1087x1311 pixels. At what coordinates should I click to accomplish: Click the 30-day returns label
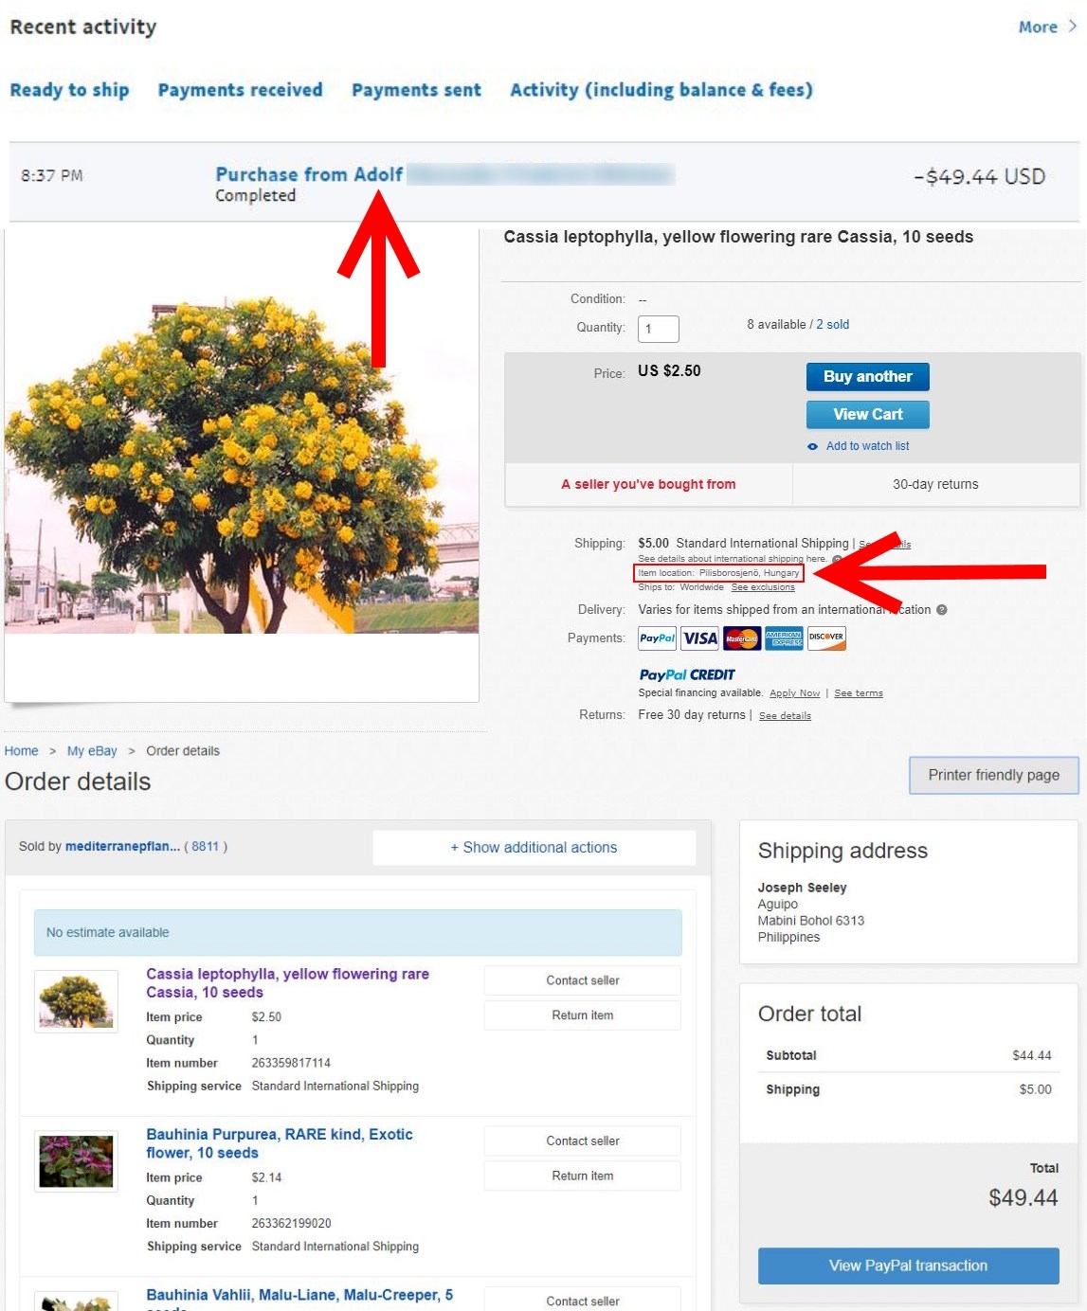coord(935,484)
